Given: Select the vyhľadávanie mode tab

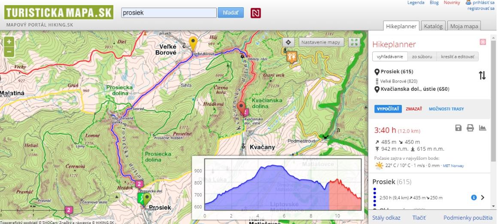Looking at the screenshot, I should (390, 57).
